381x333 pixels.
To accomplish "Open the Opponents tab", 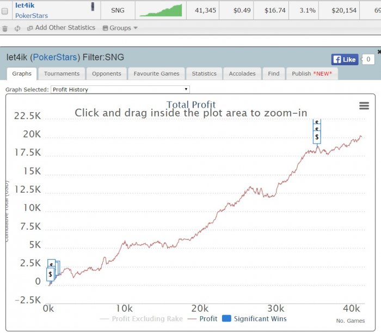I will [x=106, y=73].
